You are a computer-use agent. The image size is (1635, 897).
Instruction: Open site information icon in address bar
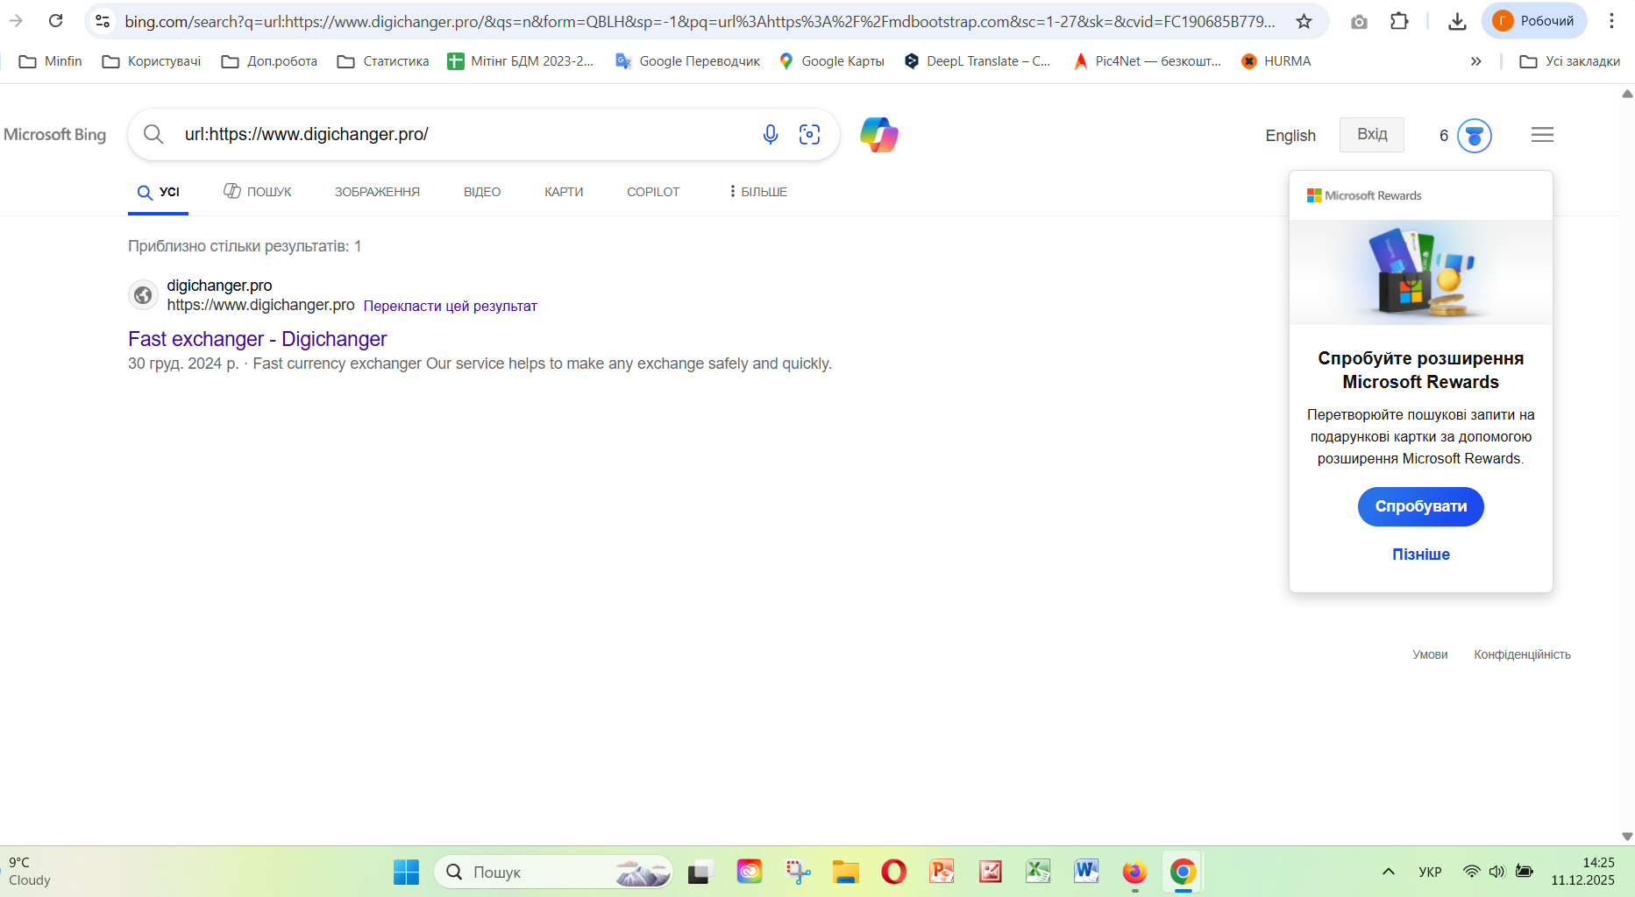(103, 21)
